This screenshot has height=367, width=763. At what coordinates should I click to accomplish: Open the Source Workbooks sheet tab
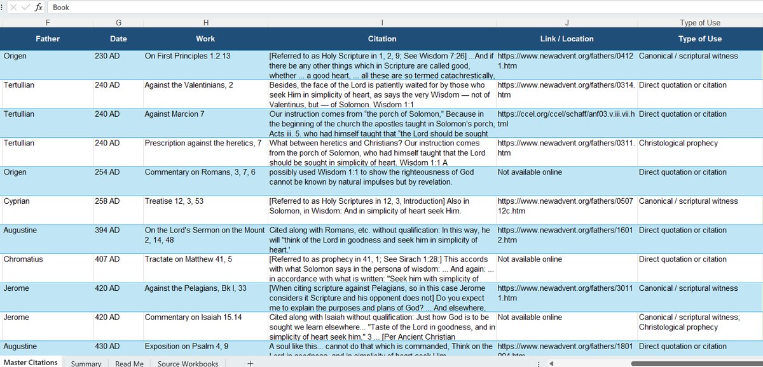(188, 364)
